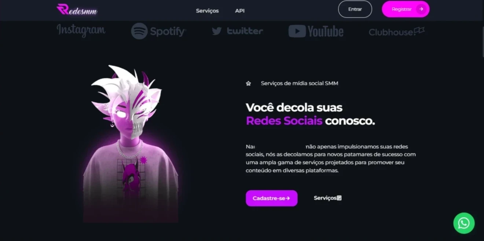Click the Redesmm logo in header
Image resolution: width=484 pixels, height=241 pixels.
pyautogui.click(x=77, y=9)
